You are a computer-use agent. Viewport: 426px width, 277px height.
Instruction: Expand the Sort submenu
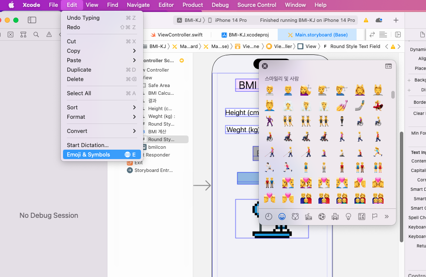pos(102,107)
